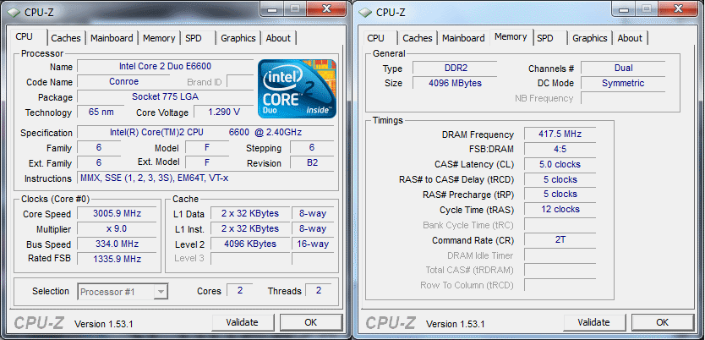The height and width of the screenshot is (340, 705).
Task: Click the Intel Core 2 Duo logo
Action: (297, 89)
